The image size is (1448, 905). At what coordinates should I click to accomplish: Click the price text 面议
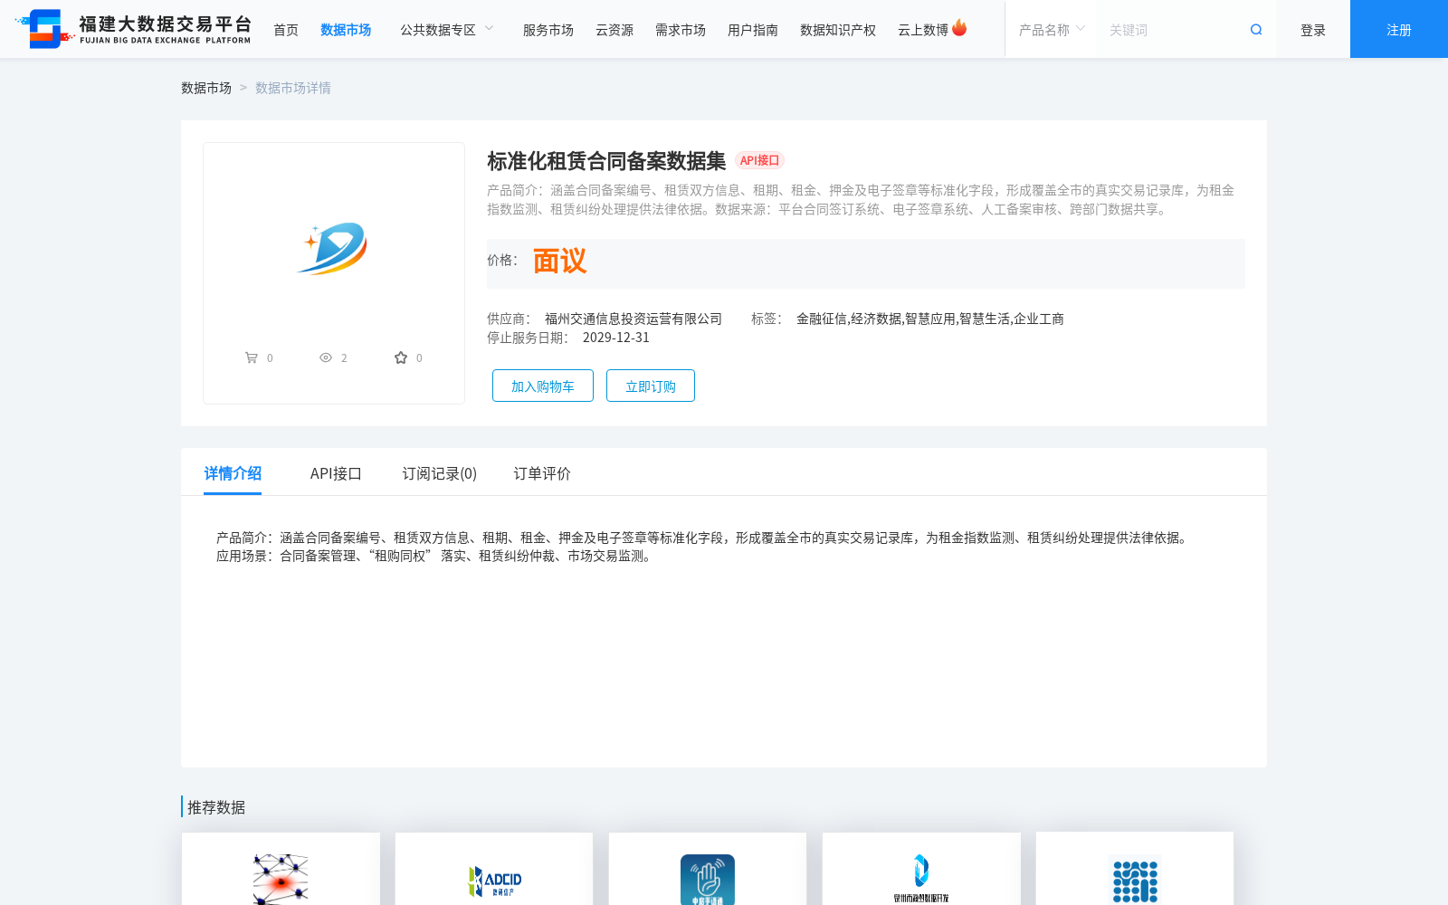(559, 262)
